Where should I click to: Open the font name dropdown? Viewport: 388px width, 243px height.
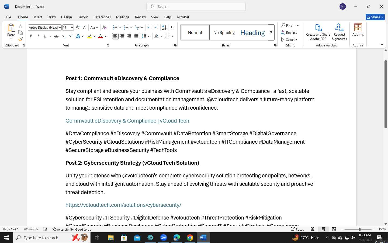tap(60, 28)
